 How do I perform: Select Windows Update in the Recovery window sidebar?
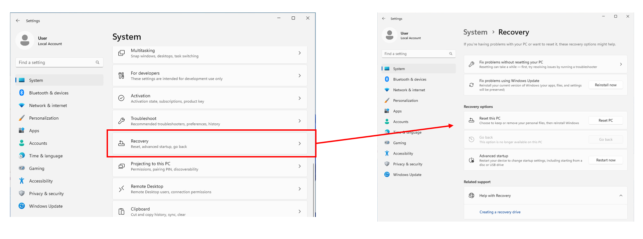point(407,175)
